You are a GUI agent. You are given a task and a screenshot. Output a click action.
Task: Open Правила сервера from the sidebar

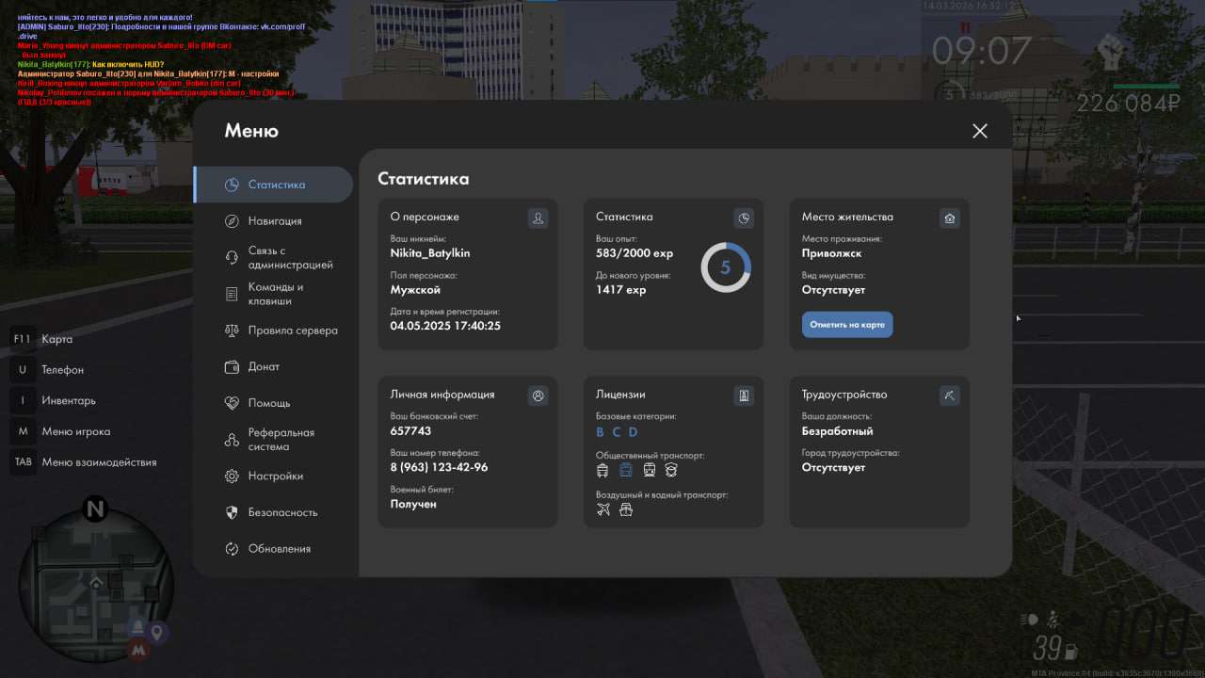292,331
